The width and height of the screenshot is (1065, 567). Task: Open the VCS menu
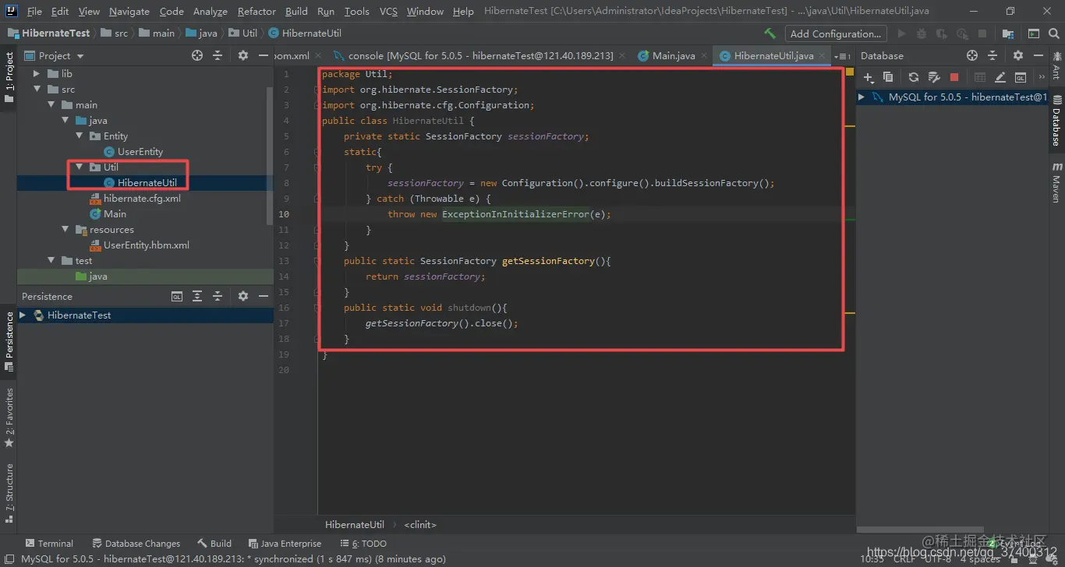coord(388,11)
